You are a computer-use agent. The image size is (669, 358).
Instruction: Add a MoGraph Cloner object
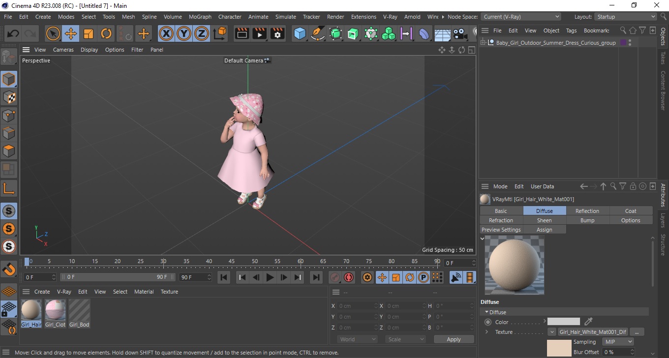pyautogui.click(x=389, y=33)
